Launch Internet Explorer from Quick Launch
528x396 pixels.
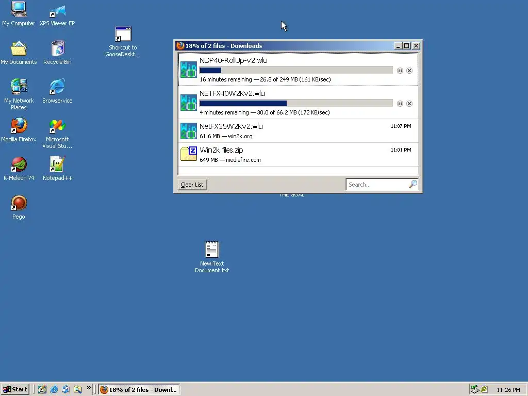click(54, 390)
